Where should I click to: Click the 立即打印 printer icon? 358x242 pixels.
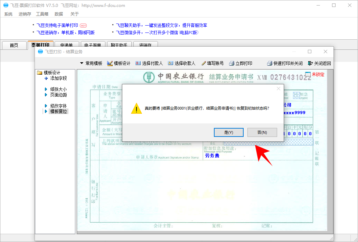coord(232,63)
